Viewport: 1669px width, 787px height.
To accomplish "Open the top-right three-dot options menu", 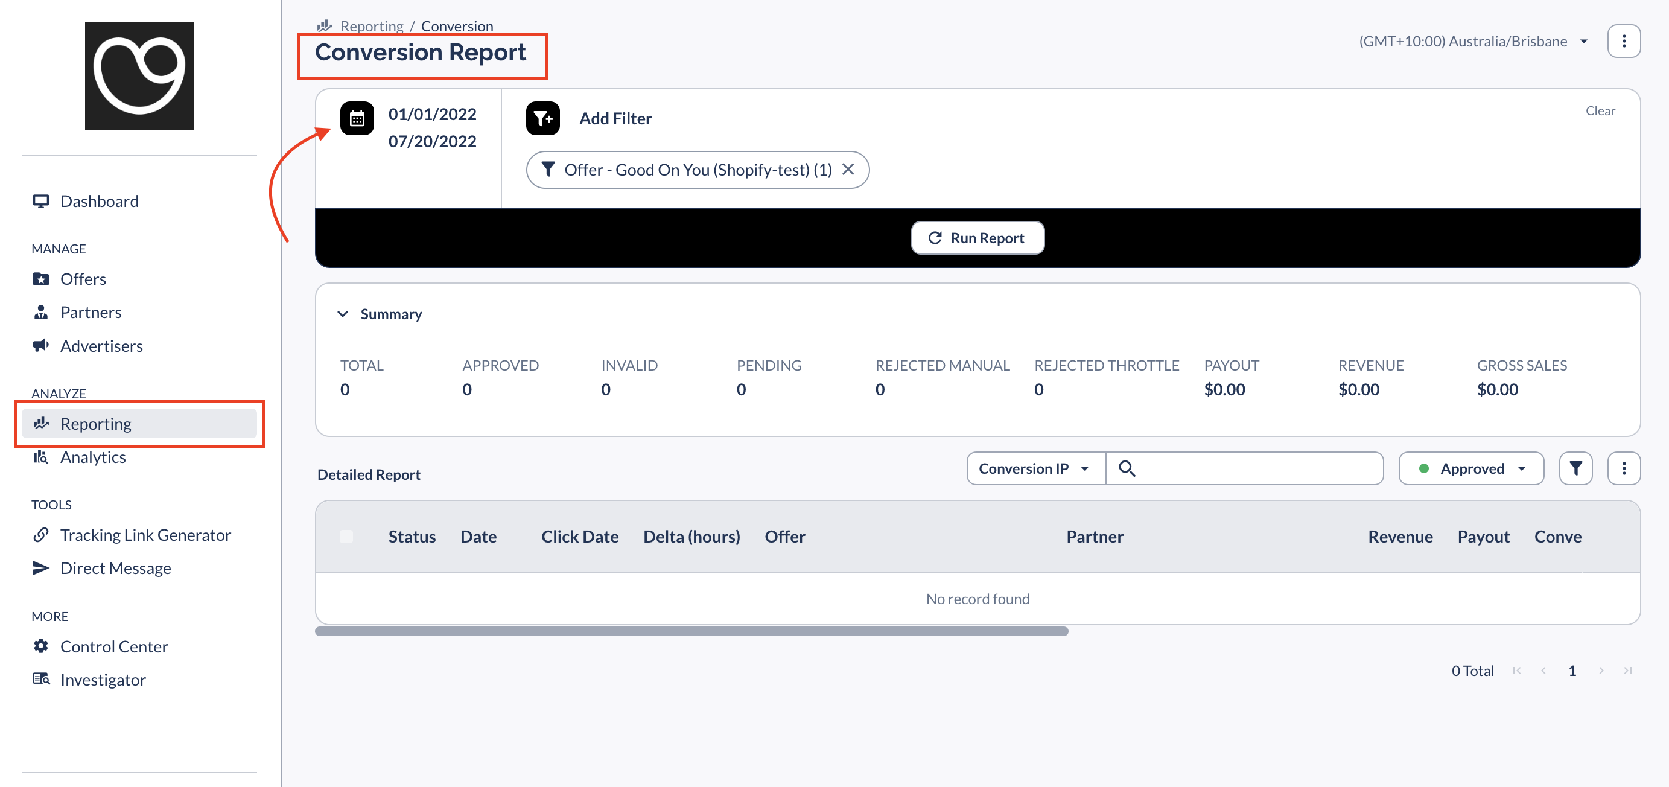I will (x=1623, y=42).
